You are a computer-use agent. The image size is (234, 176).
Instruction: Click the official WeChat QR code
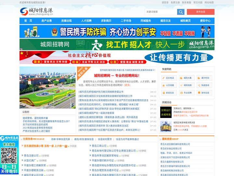[x=9, y=155]
